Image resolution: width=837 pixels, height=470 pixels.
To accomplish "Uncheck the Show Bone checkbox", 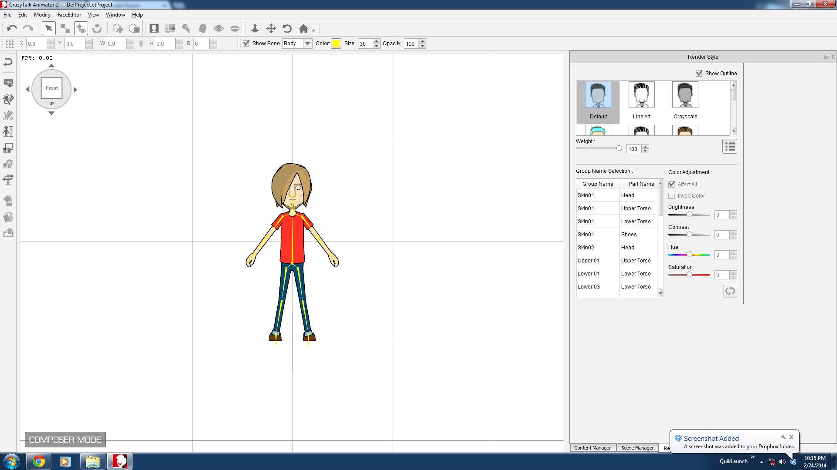I will point(246,44).
